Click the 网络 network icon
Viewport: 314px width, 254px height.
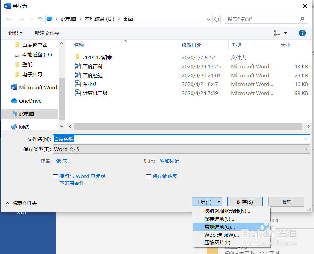click(14, 127)
